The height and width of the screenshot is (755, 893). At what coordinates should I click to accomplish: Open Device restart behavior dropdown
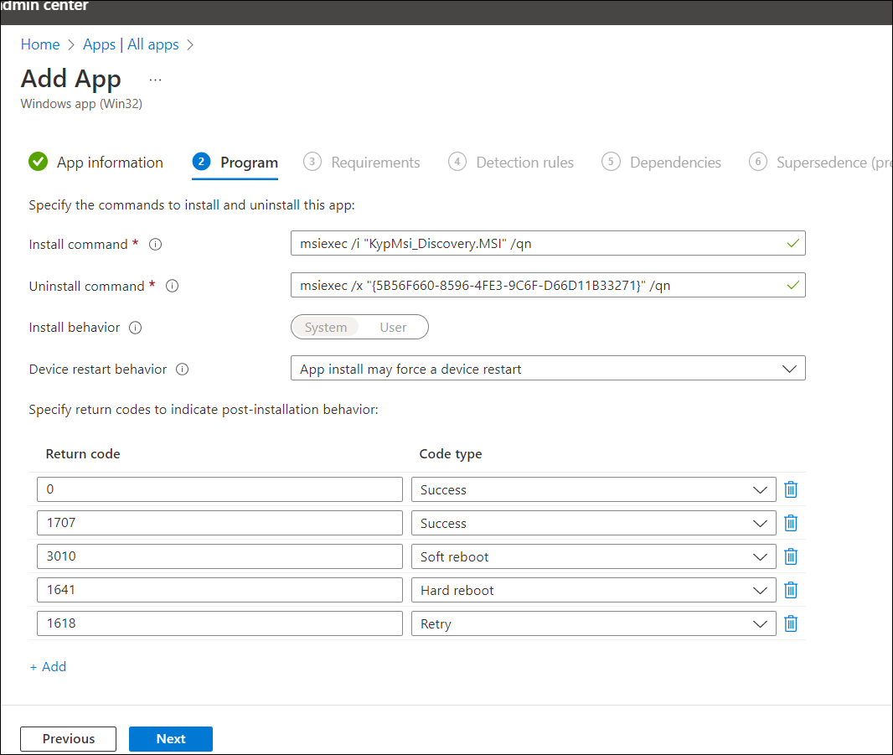(547, 369)
